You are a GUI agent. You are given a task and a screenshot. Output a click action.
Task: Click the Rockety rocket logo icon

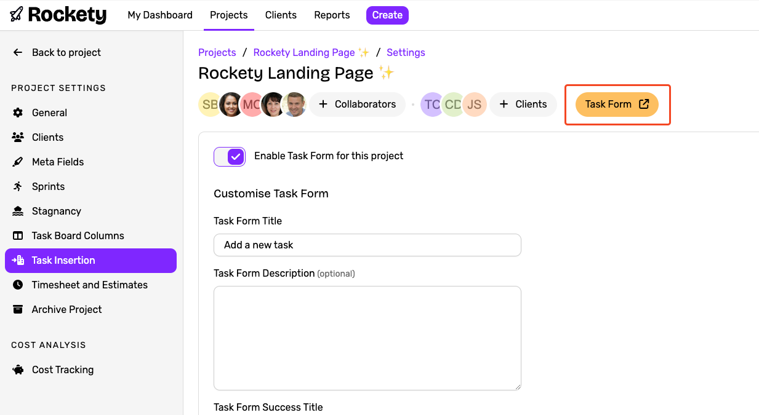(x=17, y=14)
